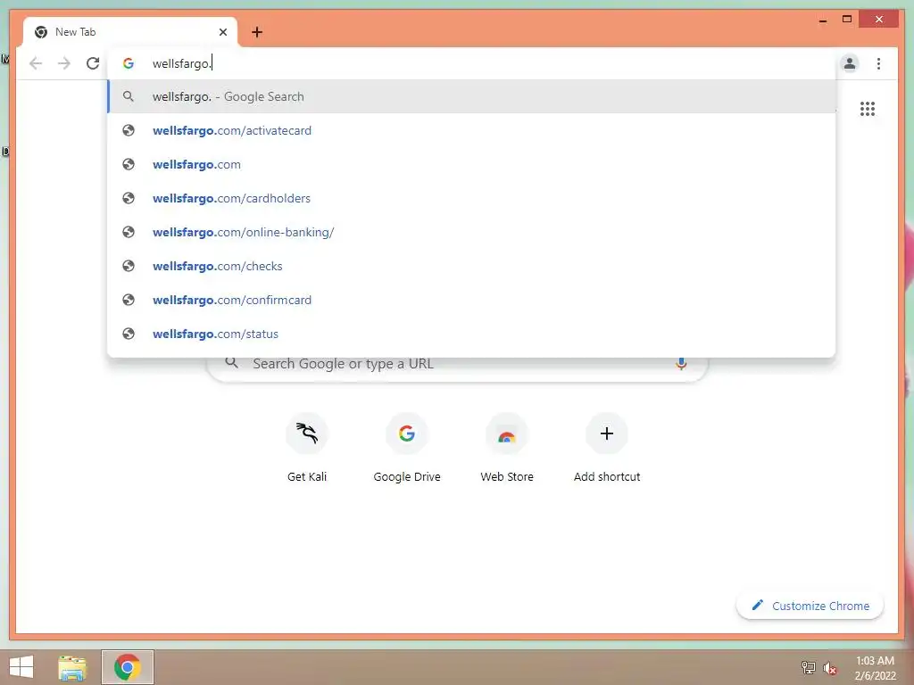Open the Windows Start button
Viewport: 914px width, 685px height.
[x=21, y=667]
